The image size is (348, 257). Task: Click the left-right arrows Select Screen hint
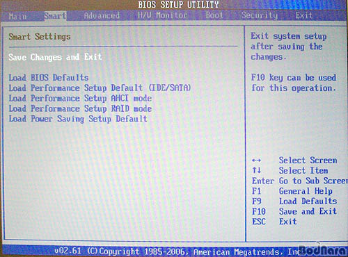click(x=294, y=160)
